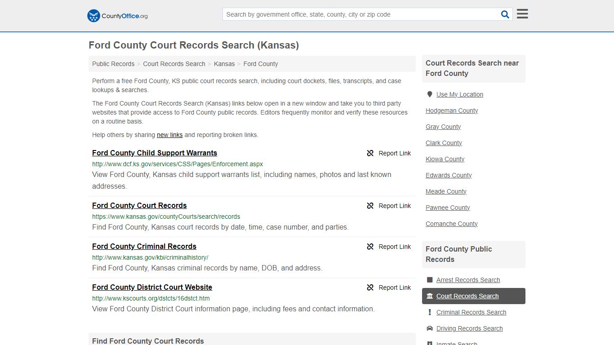Screen dimensions: 614x345
Task: Click the courthouse icon for Court Records Search
Action: [x=430, y=296]
